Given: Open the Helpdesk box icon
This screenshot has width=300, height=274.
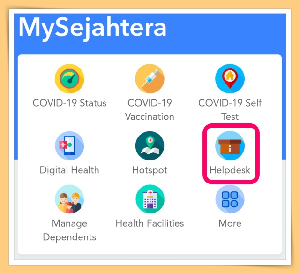Looking at the screenshot, I should (230, 146).
